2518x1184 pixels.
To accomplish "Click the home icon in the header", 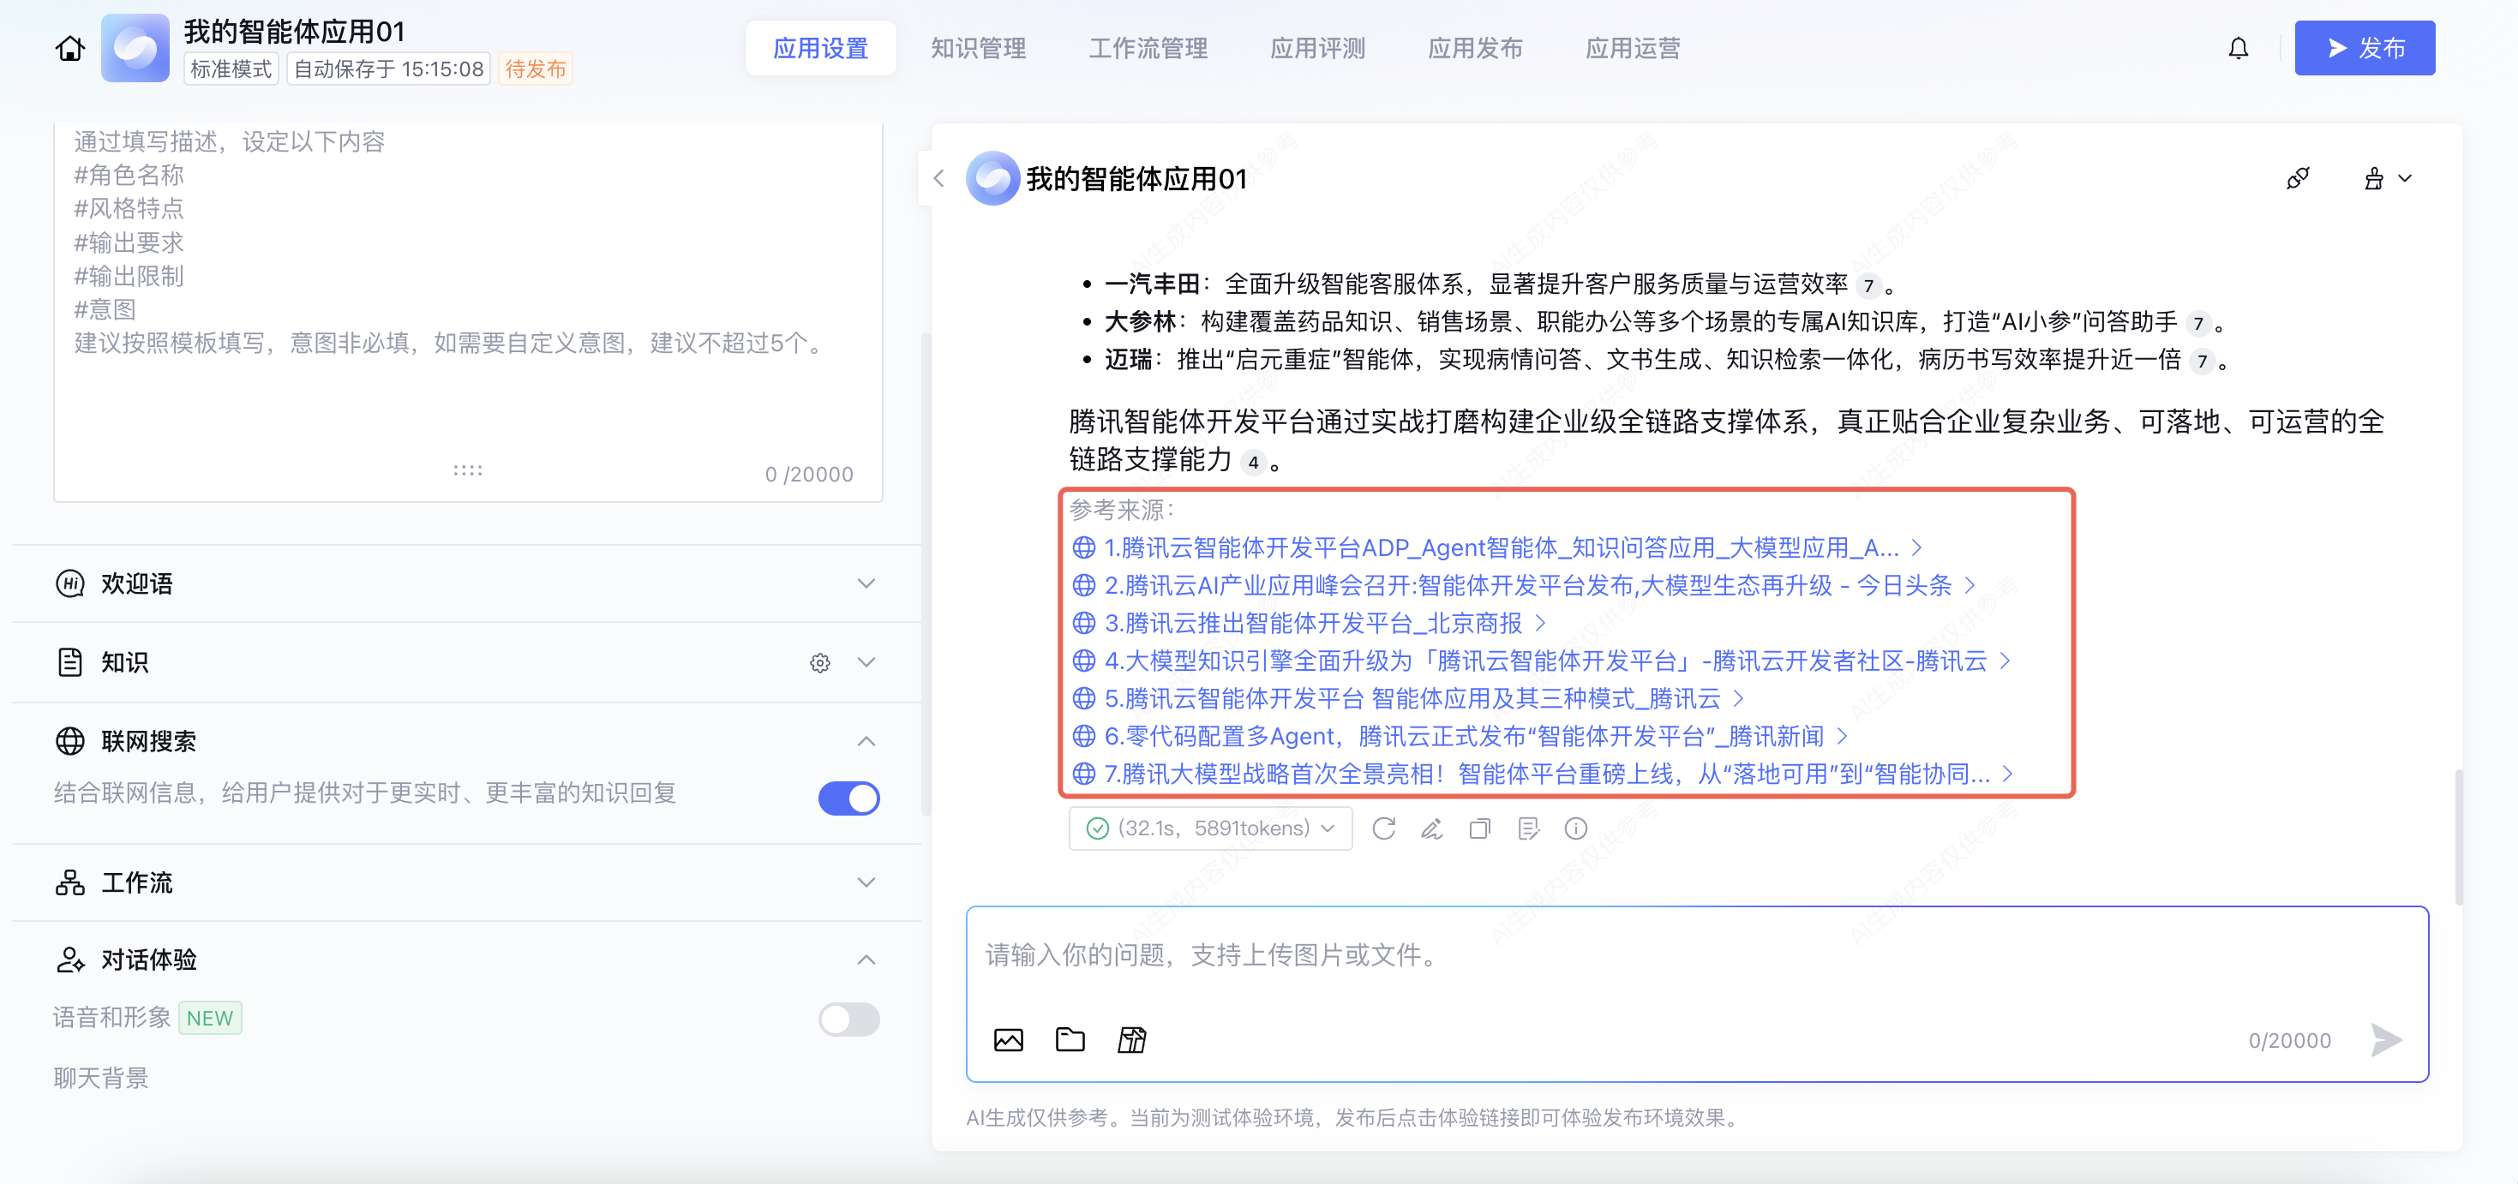I will [x=69, y=48].
